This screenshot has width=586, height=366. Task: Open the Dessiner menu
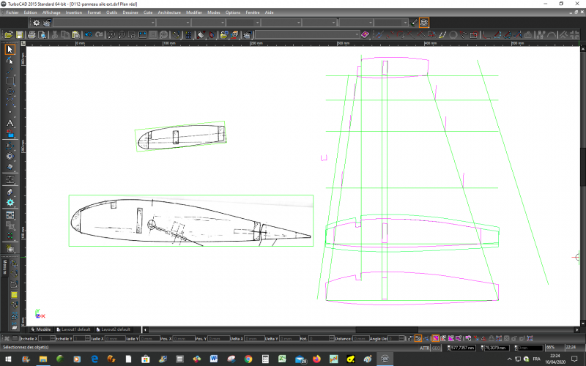(x=130, y=12)
